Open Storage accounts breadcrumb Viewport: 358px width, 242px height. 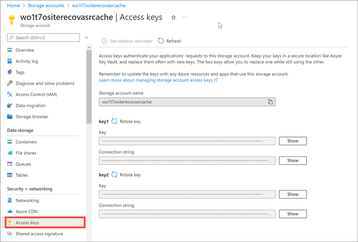46,5
